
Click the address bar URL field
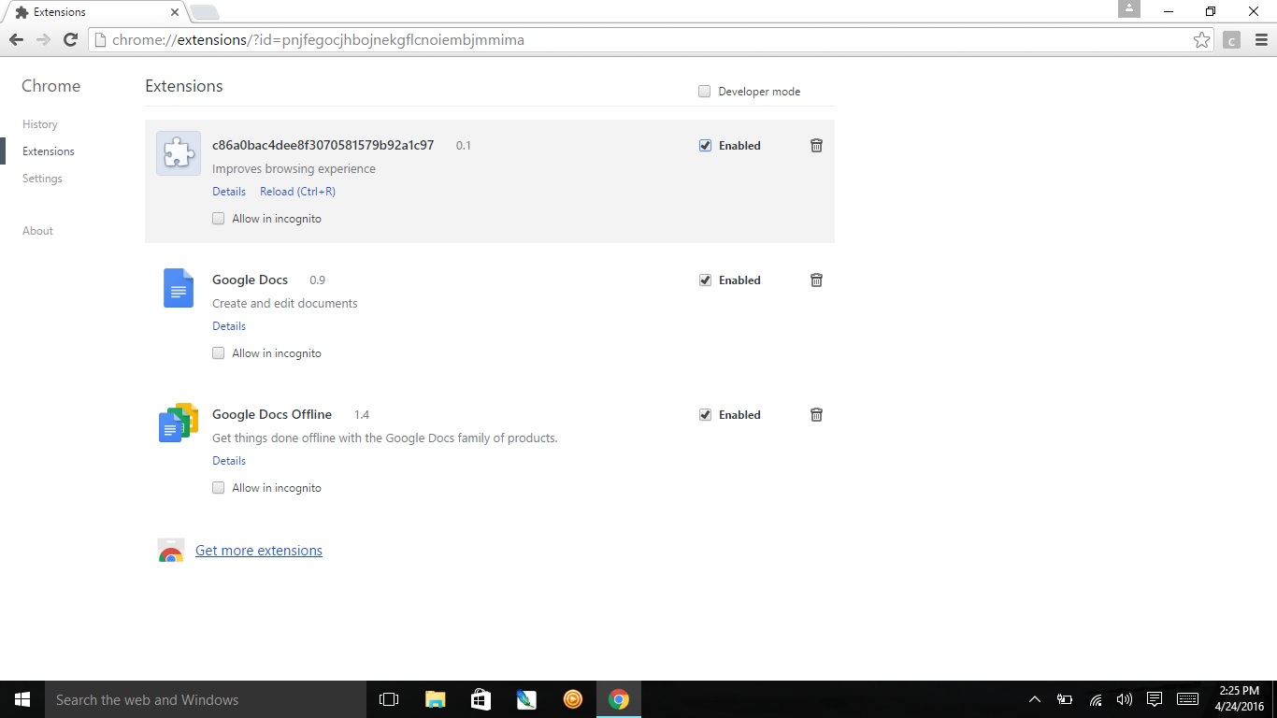coord(645,40)
